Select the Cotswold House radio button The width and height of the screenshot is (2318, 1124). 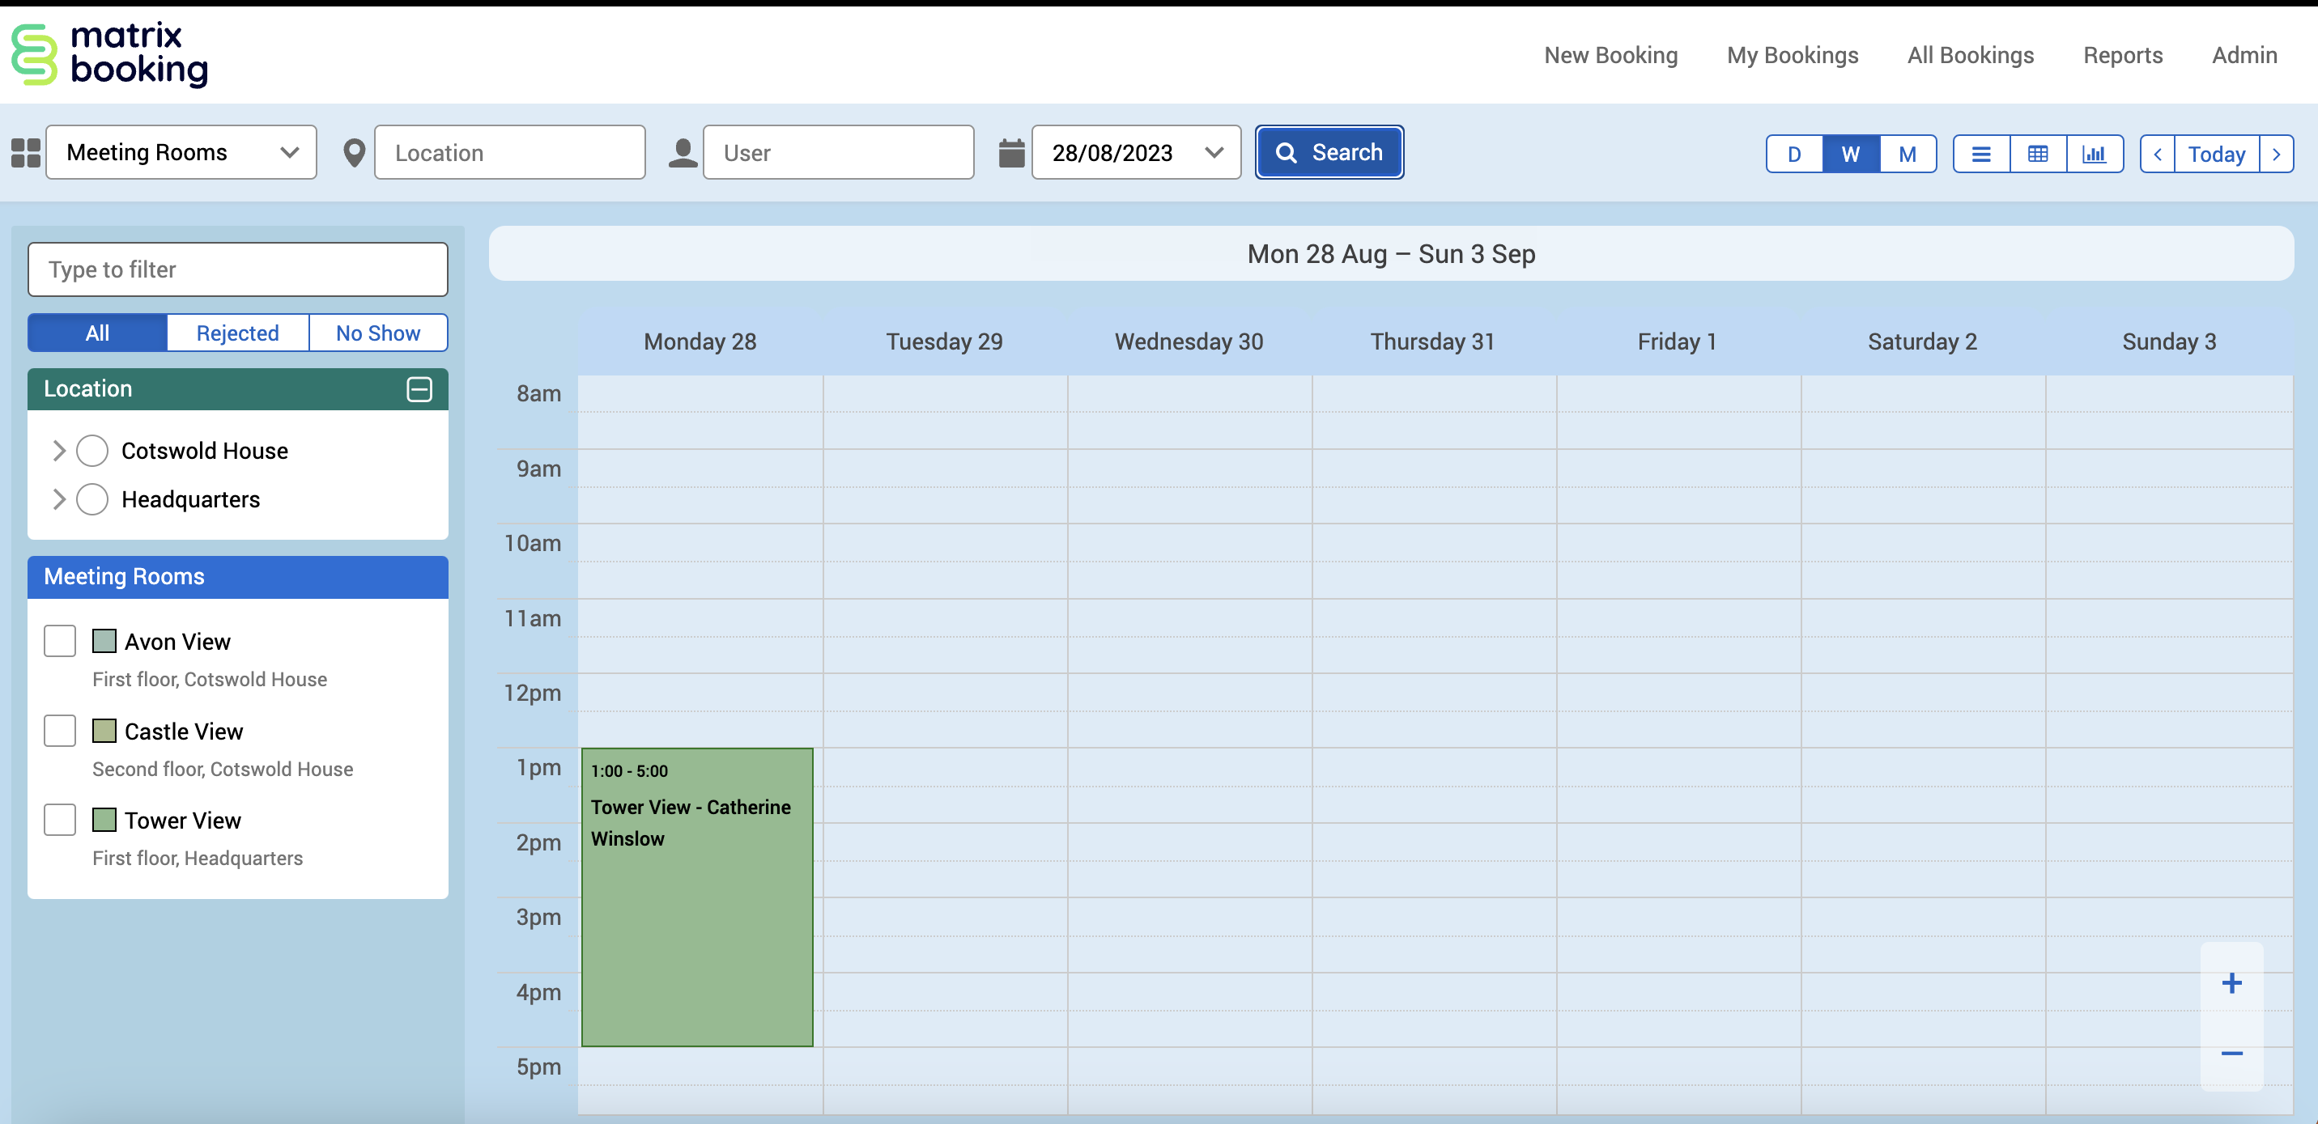(x=91, y=451)
